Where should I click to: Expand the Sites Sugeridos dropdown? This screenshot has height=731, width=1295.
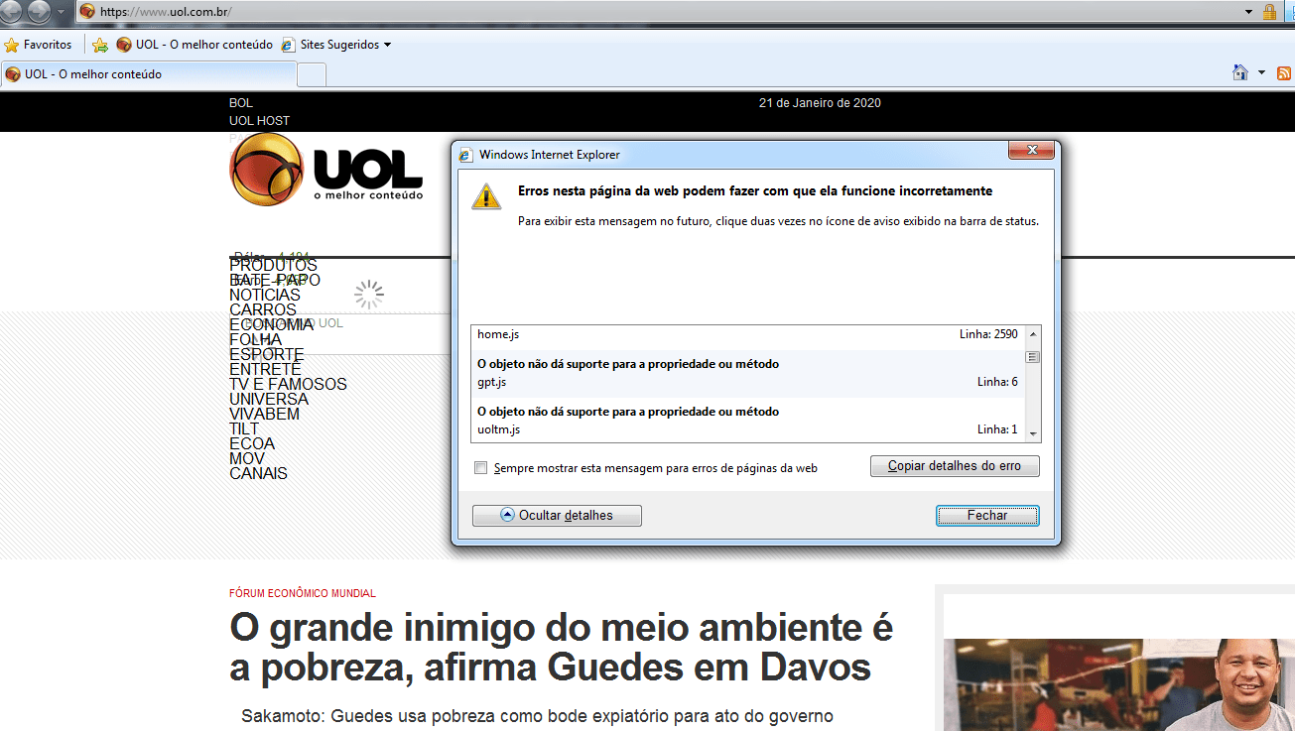click(387, 45)
